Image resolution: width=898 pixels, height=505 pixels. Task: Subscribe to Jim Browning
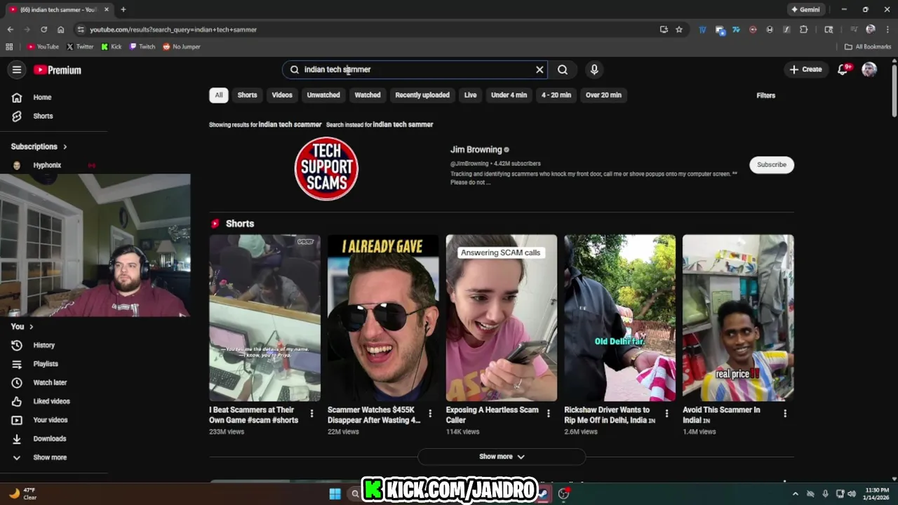pos(772,165)
